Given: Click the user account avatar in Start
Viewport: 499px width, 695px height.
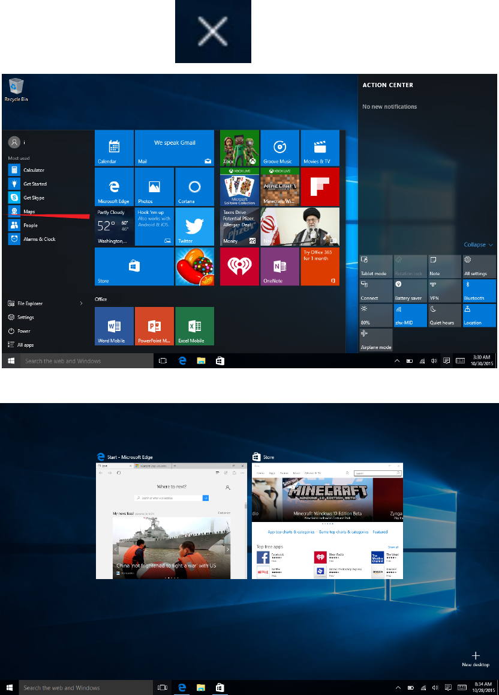Looking at the screenshot, I should click(x=14, y=142).
